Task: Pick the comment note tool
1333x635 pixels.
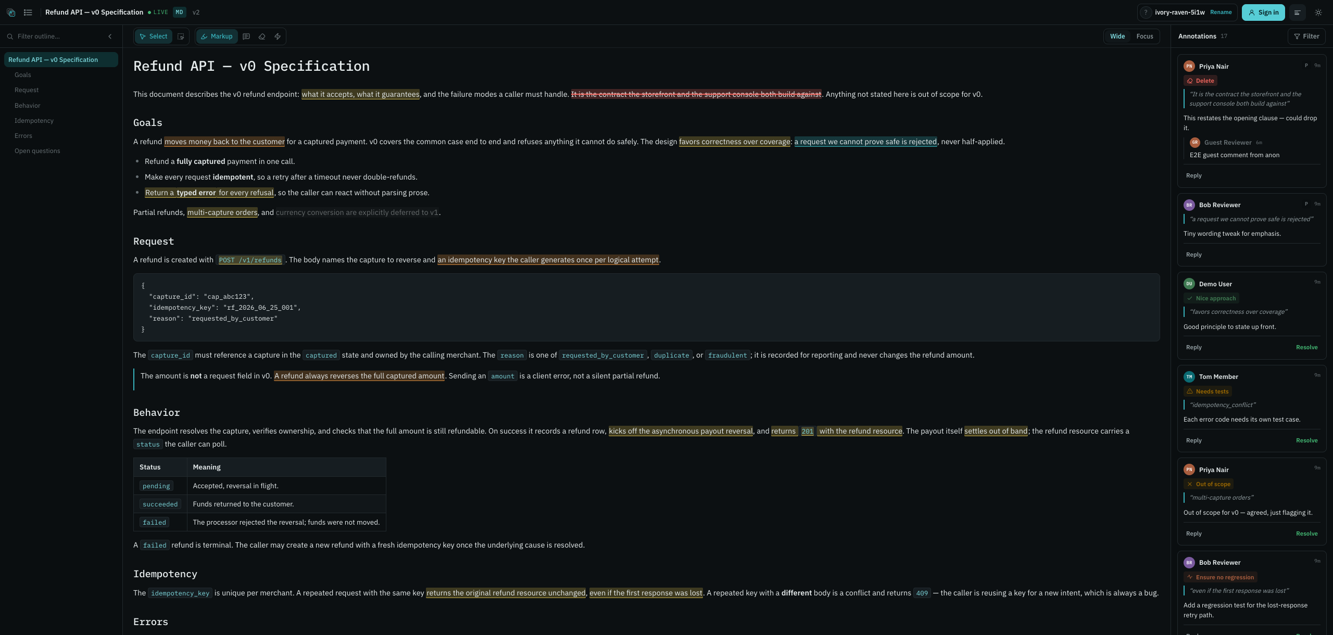Action: 246,36
